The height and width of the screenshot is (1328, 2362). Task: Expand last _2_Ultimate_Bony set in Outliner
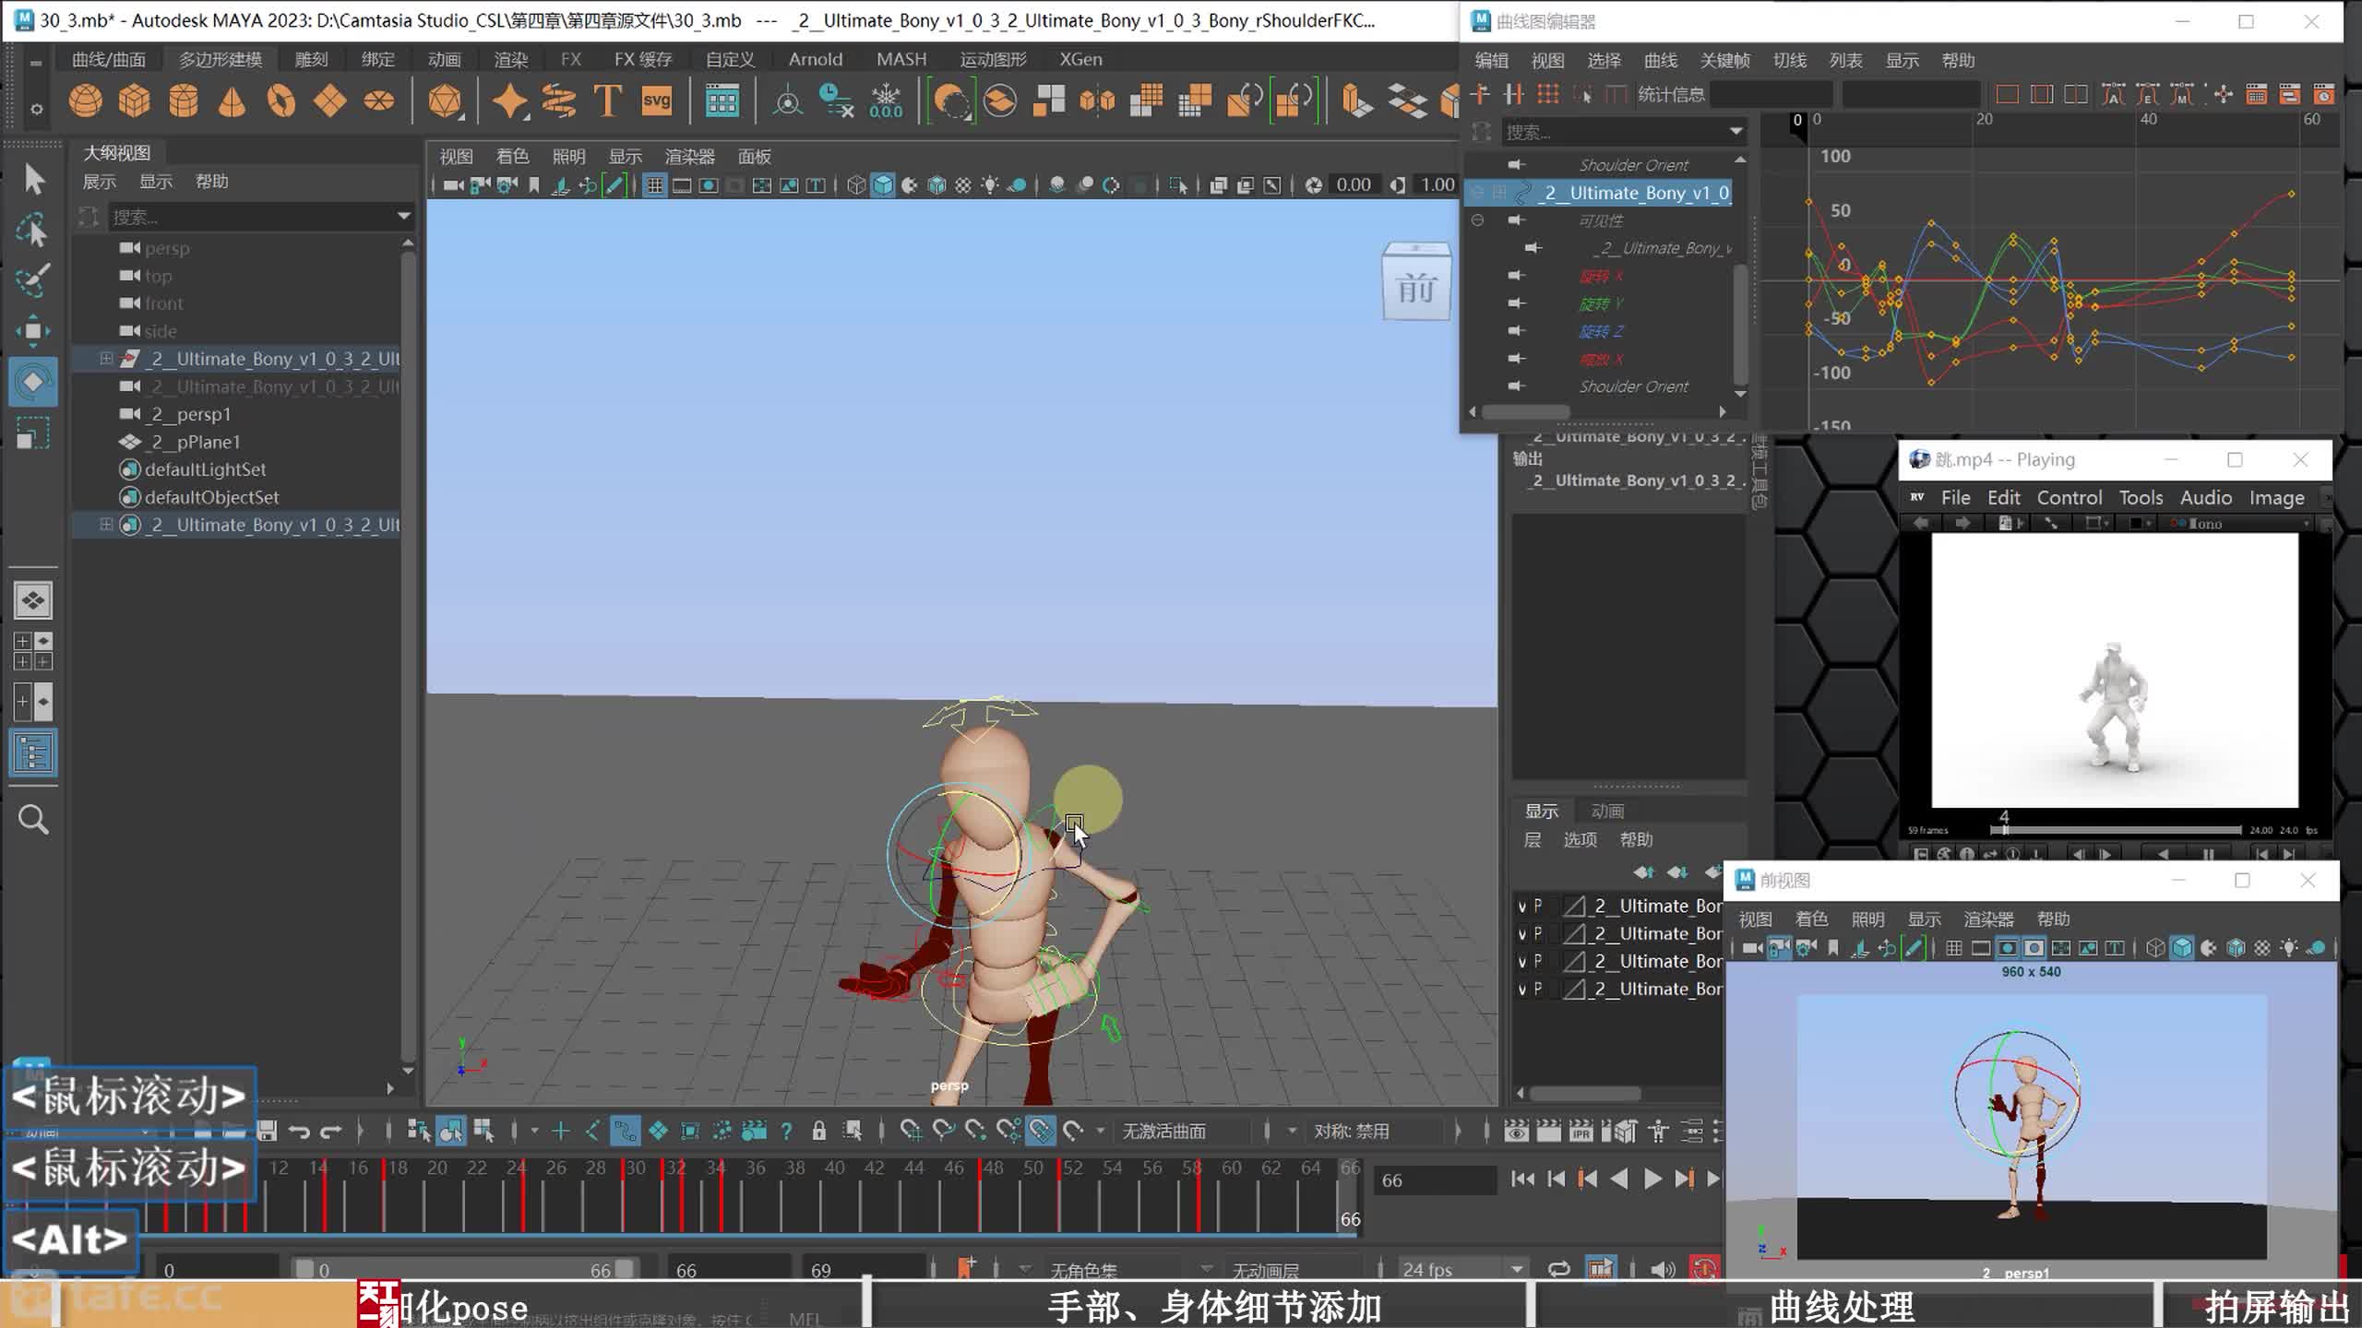106,525
